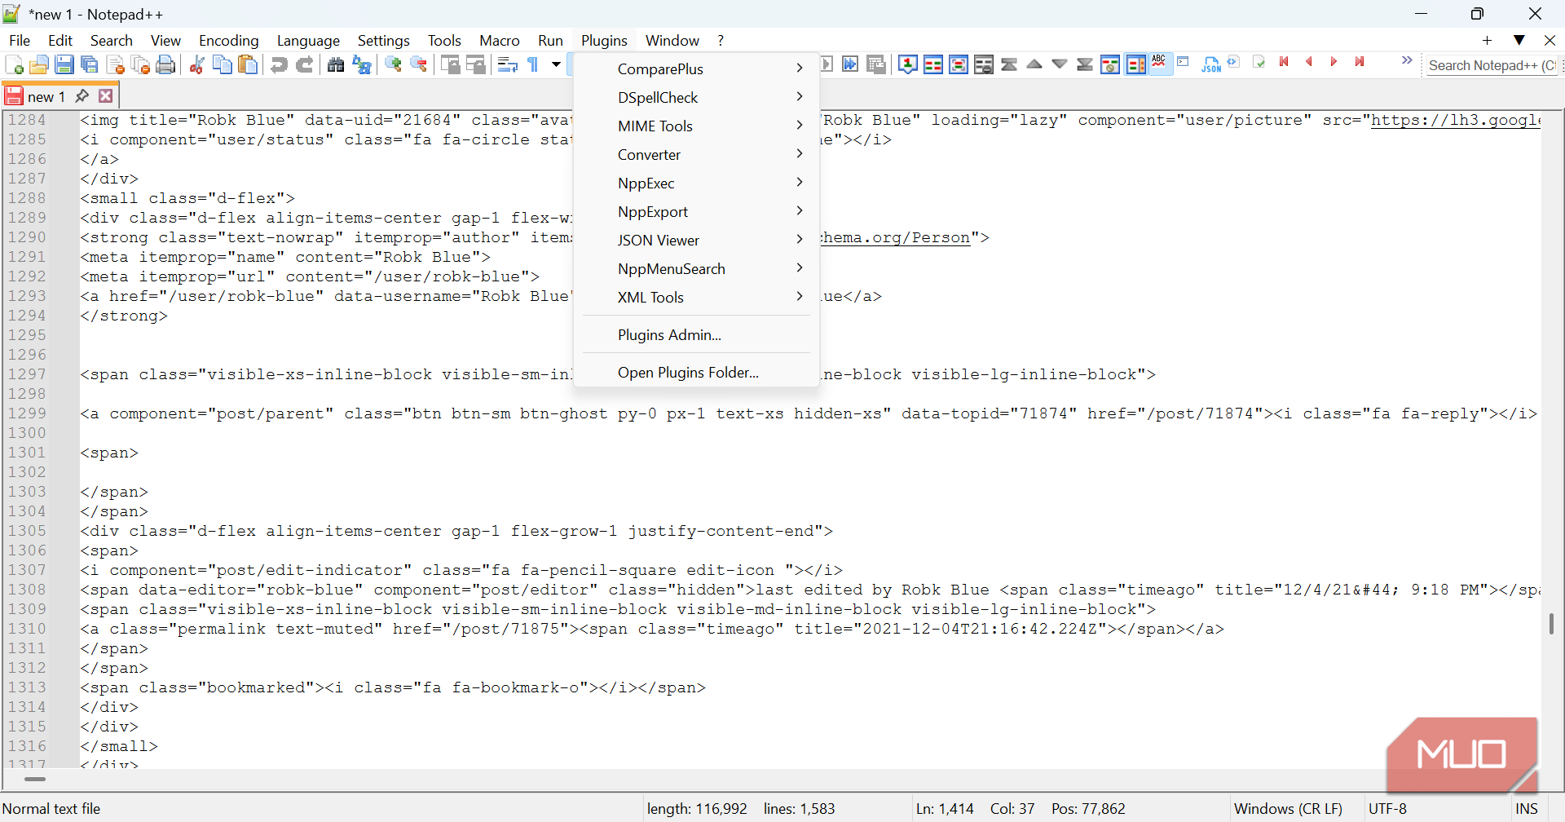Toggle ComparePlus navigation bar
Viewport: 1565px width, 822px height.
click(x=1135, y=64)
